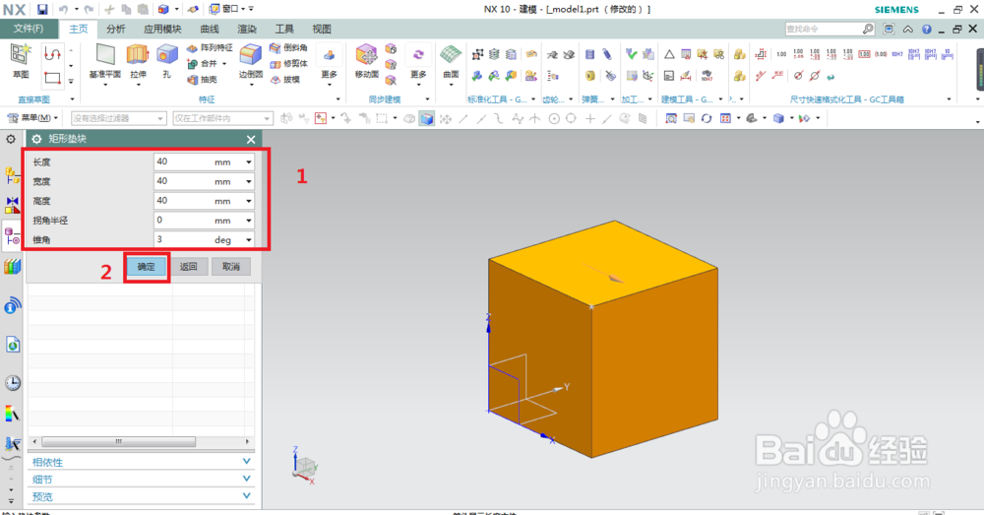Toggle the shaded cube selection icon
The height and width of the screenshot is (515, 984).
426,118
